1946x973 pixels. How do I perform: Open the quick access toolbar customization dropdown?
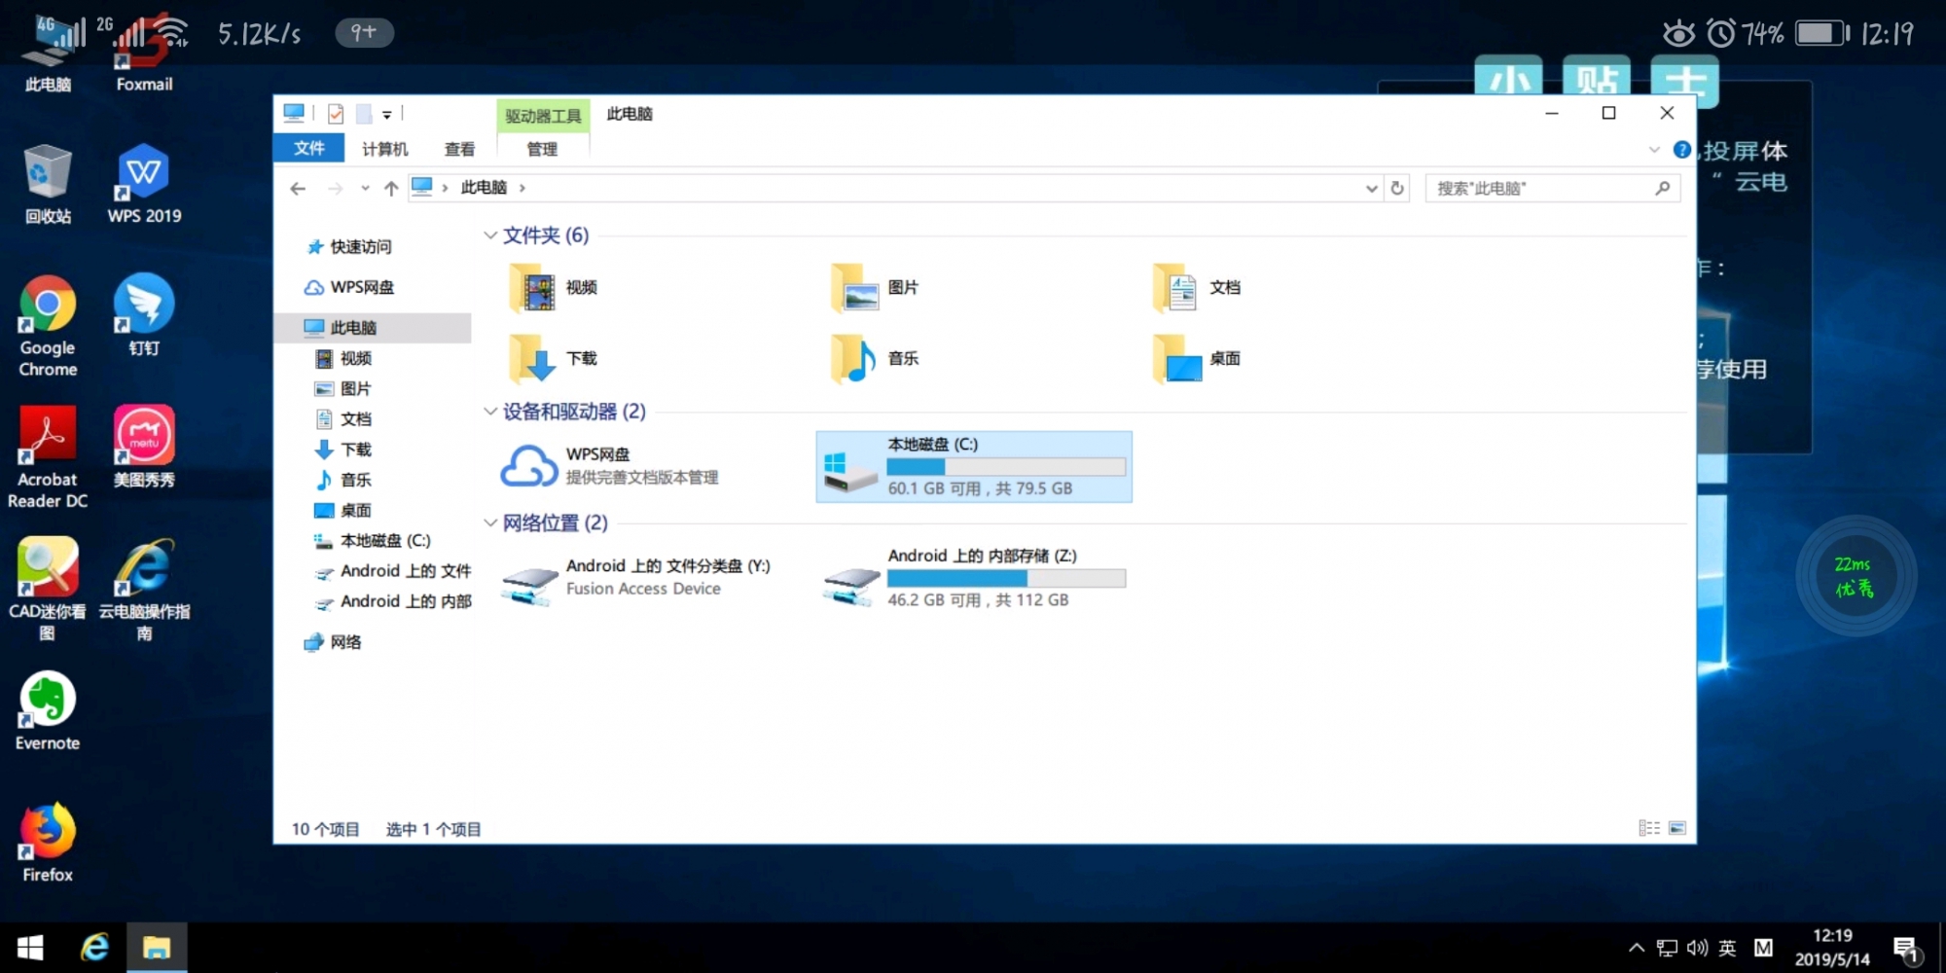click(x=388, y=114)
